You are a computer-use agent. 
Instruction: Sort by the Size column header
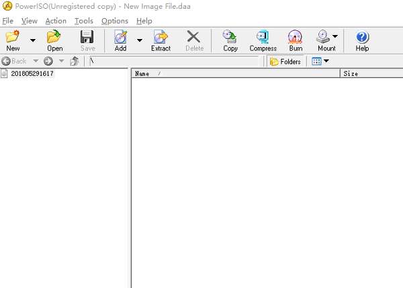372,73
